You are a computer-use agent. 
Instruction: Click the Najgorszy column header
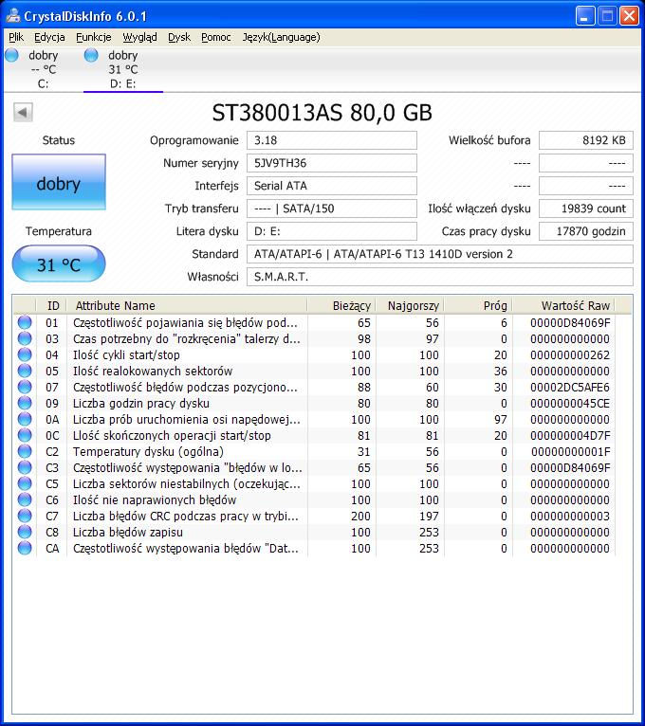410,305
